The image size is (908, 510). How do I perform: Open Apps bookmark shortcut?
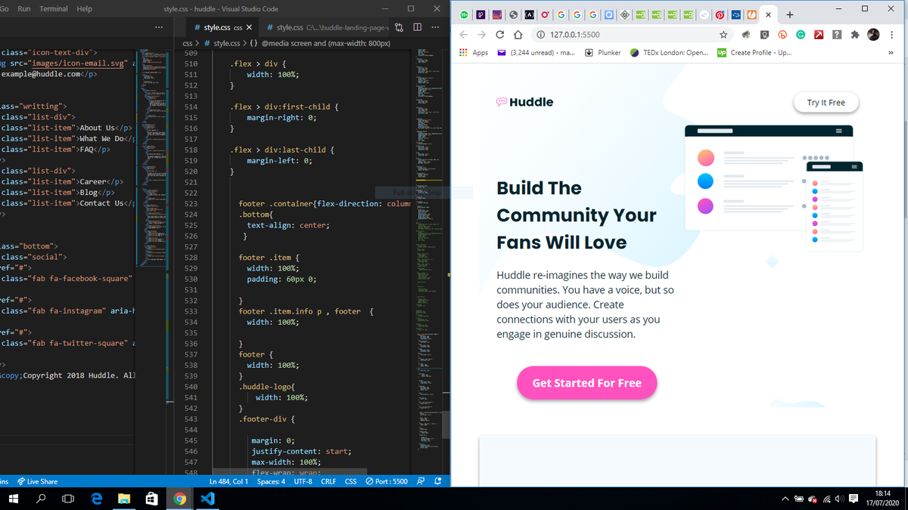[474, 53]
